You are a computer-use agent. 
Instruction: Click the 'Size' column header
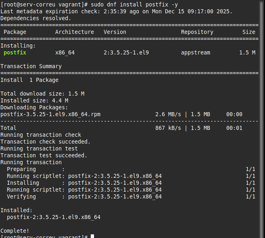coord(249,32)
